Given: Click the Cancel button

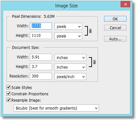Looking at the screenshot, I should (x=115, y=28).
